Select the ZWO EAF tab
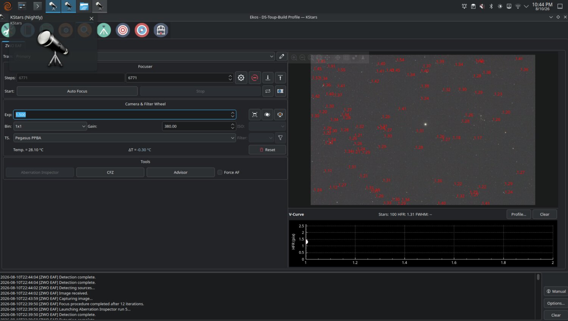Screen dimensions: 568x321 (x=14, y=46)
